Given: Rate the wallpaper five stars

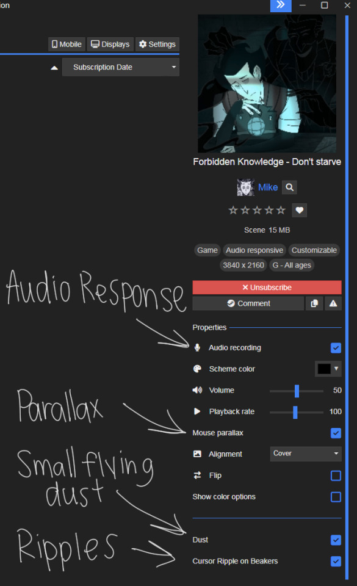Looking at the screenshot, I should point(281,210).
